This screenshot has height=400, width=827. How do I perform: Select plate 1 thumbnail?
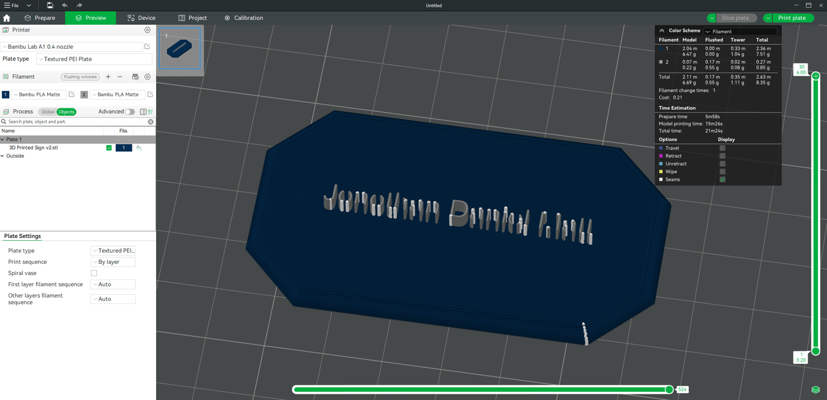point(180,49)
